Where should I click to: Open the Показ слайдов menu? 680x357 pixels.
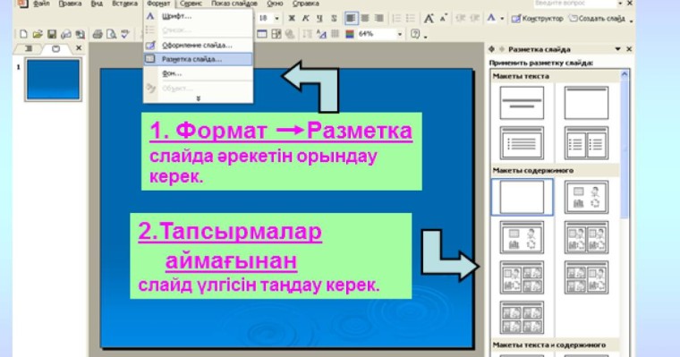[234, 4]
